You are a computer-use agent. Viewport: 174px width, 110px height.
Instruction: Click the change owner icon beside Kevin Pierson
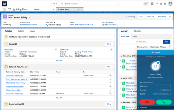point(117,25)
